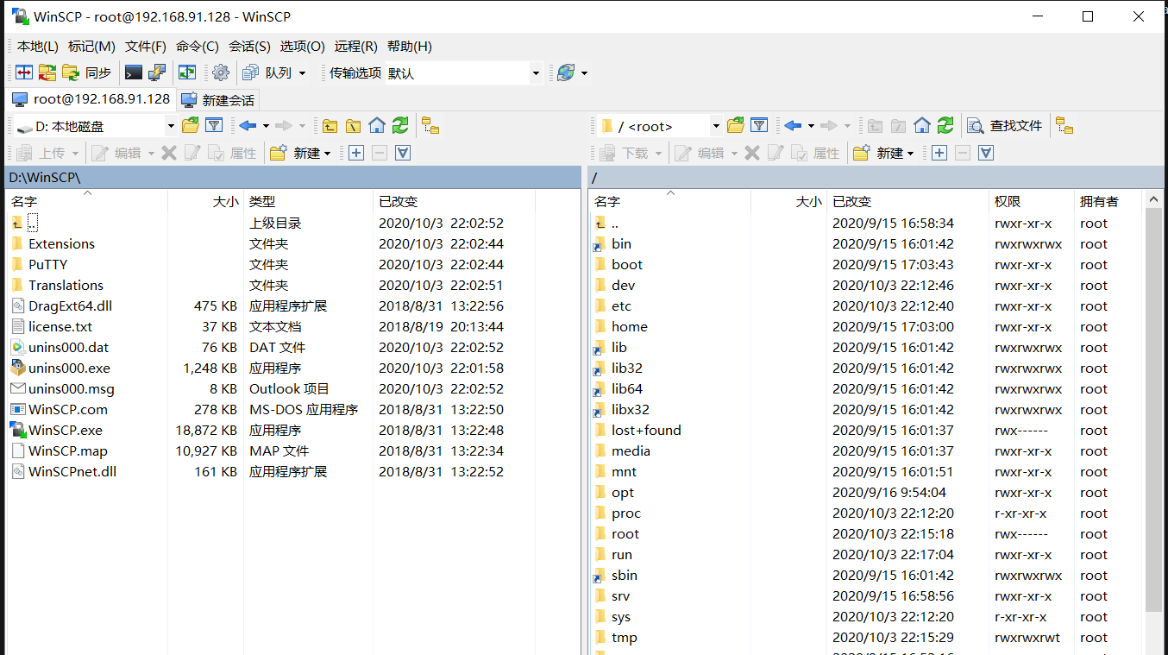Click local panel selection filter triangle icon
Viewport: 1168px width, 655px height.
(x=403, y=153)
